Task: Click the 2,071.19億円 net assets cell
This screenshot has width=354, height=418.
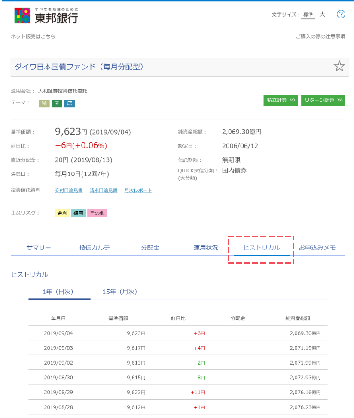Action: pyautogui.click(x=305, y=348)
